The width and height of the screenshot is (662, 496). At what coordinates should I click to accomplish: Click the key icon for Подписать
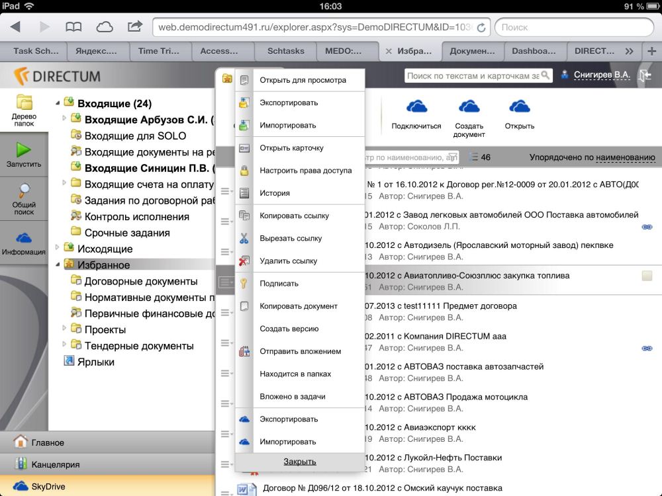click(244, 284)
